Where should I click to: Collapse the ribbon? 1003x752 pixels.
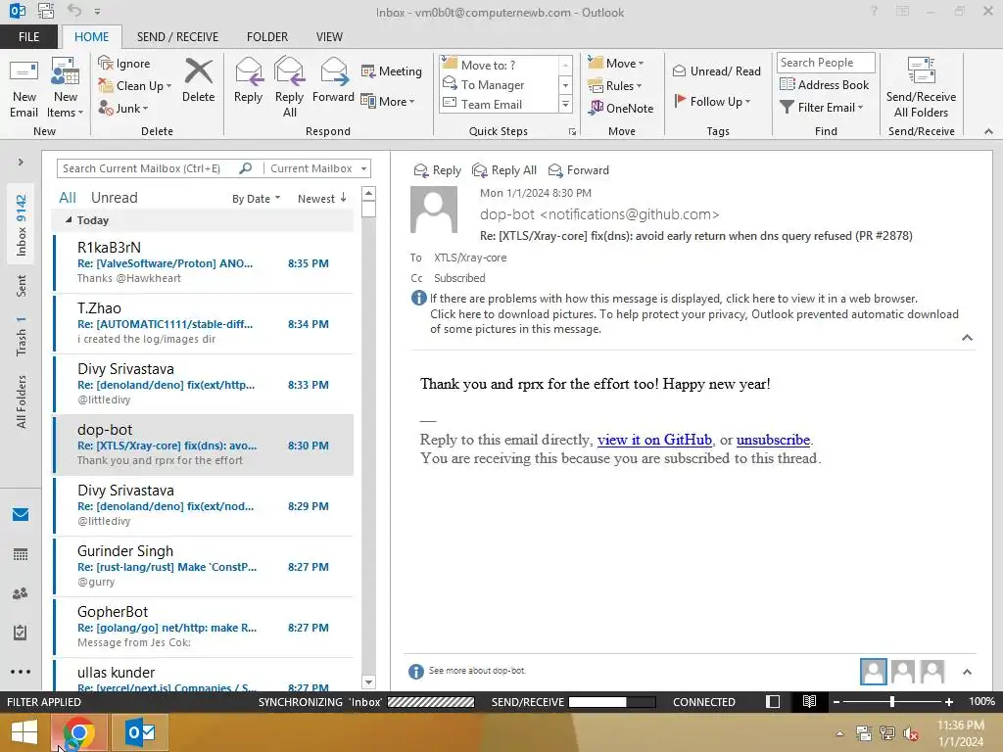point(988,131)
